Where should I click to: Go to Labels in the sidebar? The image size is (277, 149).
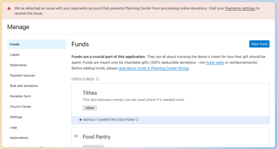coord(15,55)
